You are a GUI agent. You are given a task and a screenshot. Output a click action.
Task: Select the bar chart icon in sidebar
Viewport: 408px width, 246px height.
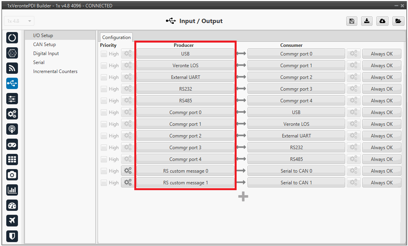(x=12, y=190)
